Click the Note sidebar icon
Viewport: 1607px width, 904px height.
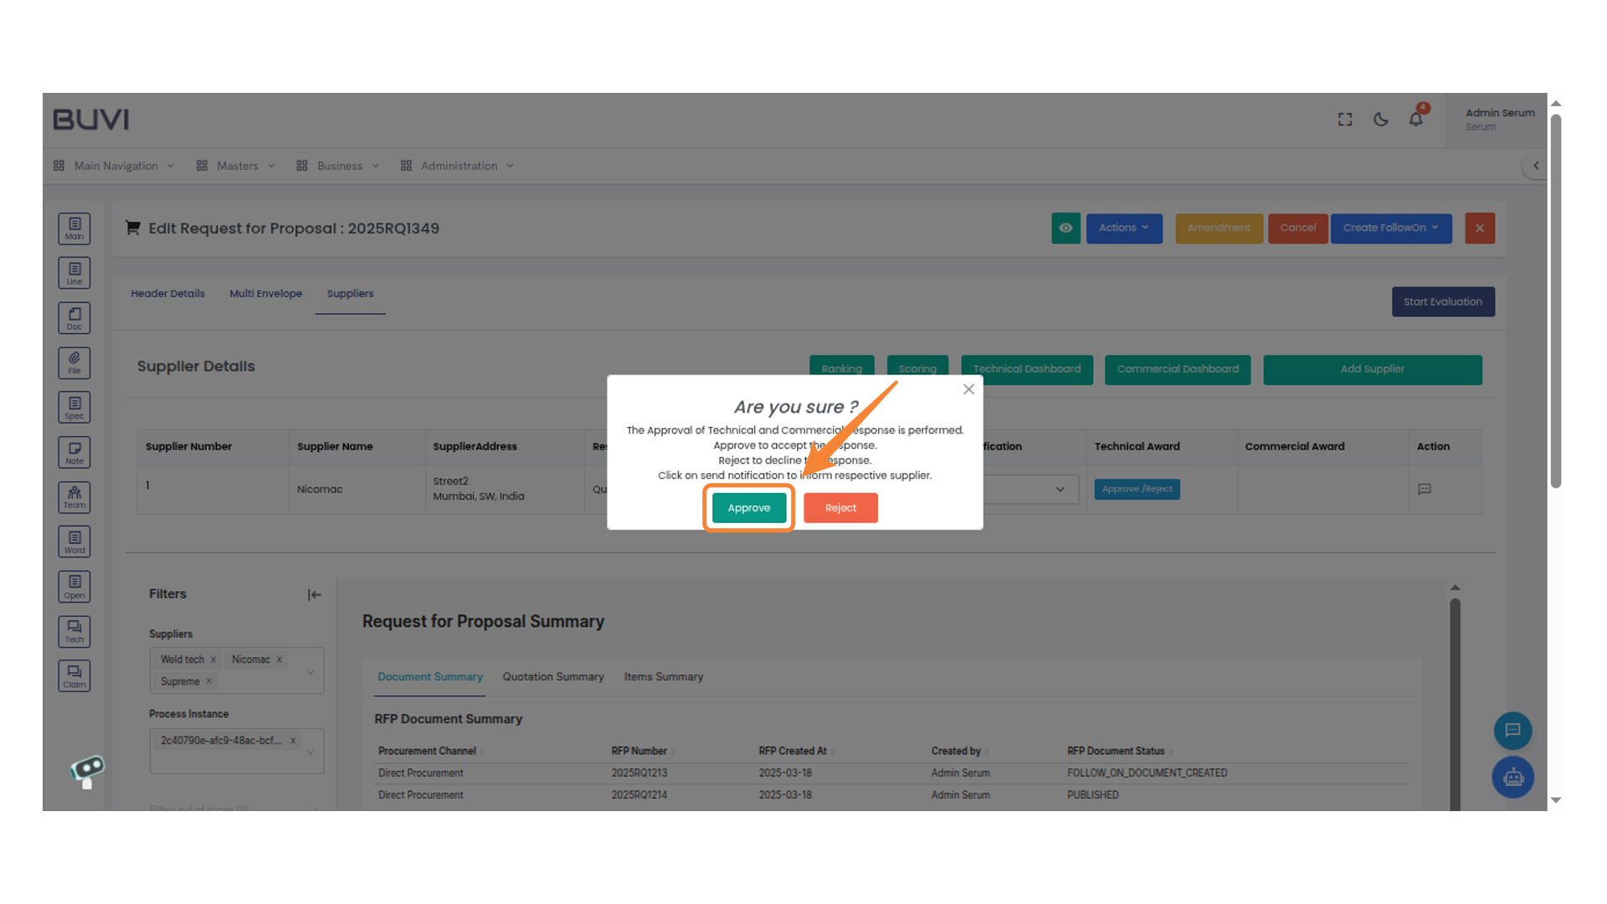click(x=74, y=453)
